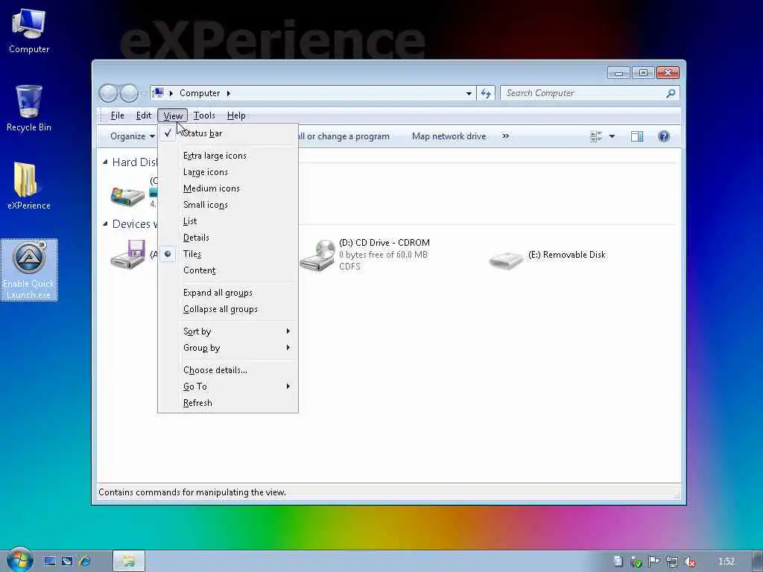The image size is (763, 572).
Task: Toggle the preview pane icon
Action: [x=637, y=136]
